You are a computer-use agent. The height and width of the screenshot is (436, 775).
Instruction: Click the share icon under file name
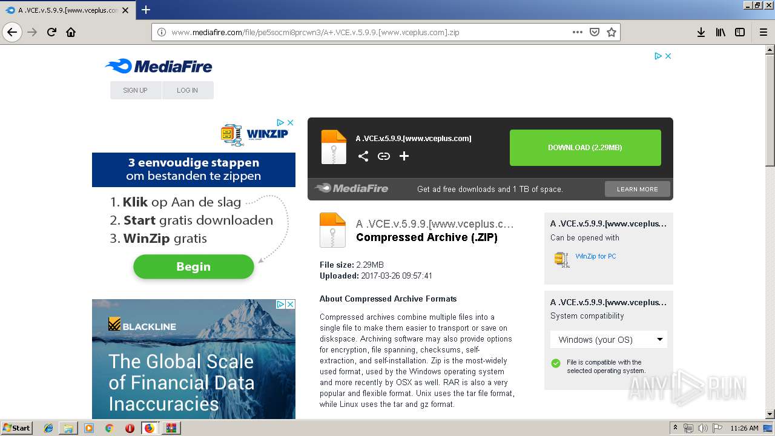coord(363,156)
